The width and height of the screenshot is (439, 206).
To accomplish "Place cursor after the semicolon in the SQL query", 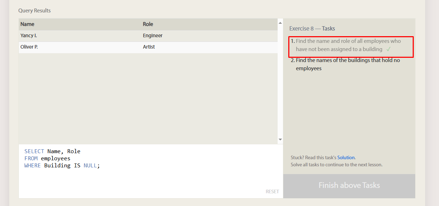I will point(101,166).
